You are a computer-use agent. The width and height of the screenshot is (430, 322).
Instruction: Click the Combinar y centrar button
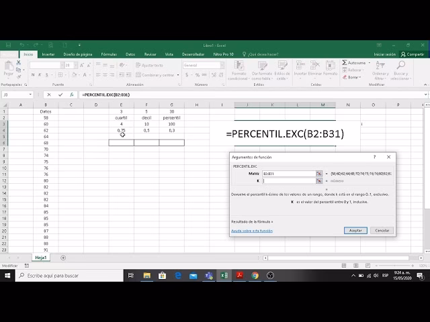point(159,75)
